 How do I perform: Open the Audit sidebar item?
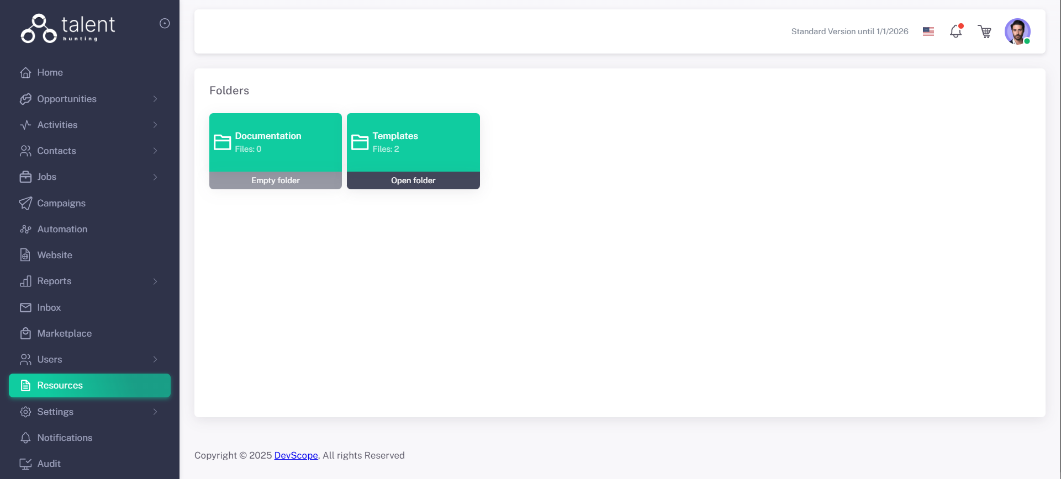(x=49, y=464)
